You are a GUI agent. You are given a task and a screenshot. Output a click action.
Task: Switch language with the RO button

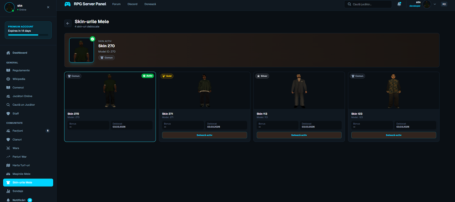(444, 4)
